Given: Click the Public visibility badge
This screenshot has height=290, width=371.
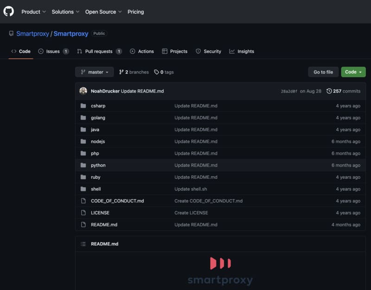Looking at the screenshot, I should pyautogui.click(x=99, y=33).
